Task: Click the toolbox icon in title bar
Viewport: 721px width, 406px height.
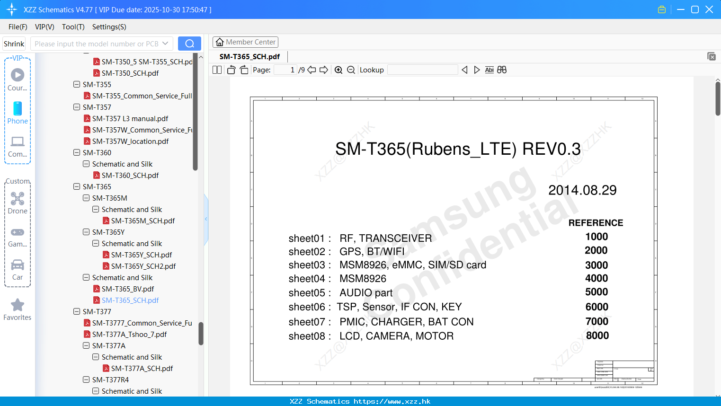Action: [x=662, y=9]
